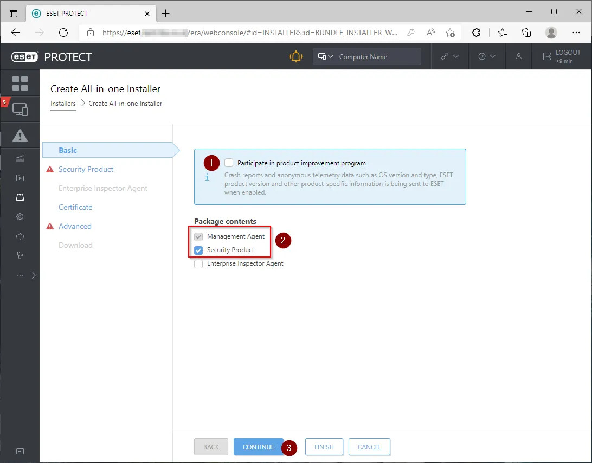
Task: Click the FINISH button
Action: tap(324, 447)
